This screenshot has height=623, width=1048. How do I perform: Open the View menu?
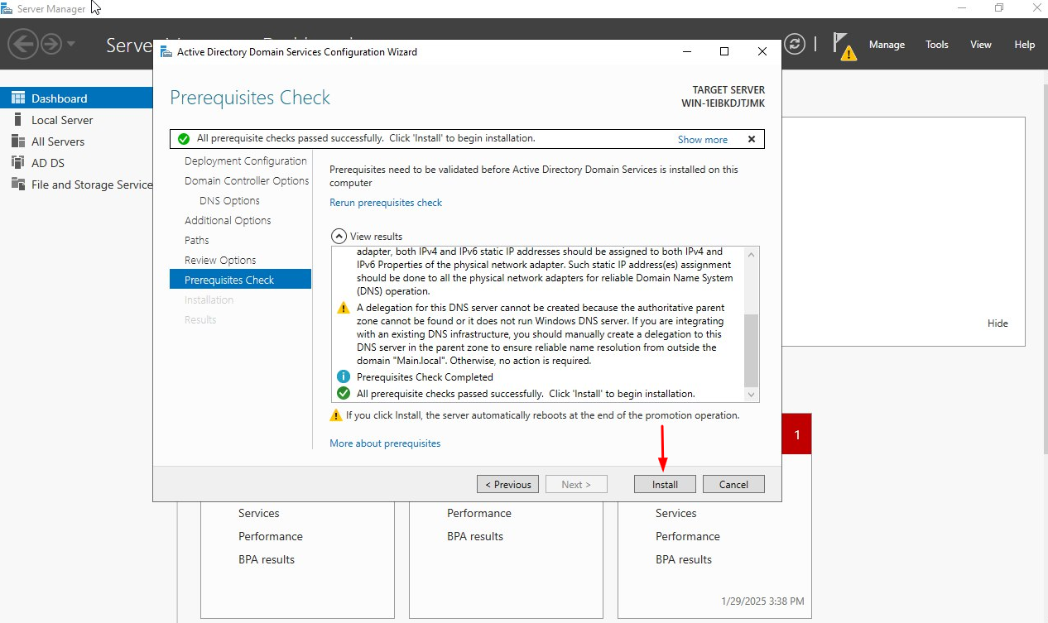coord(981,45)
